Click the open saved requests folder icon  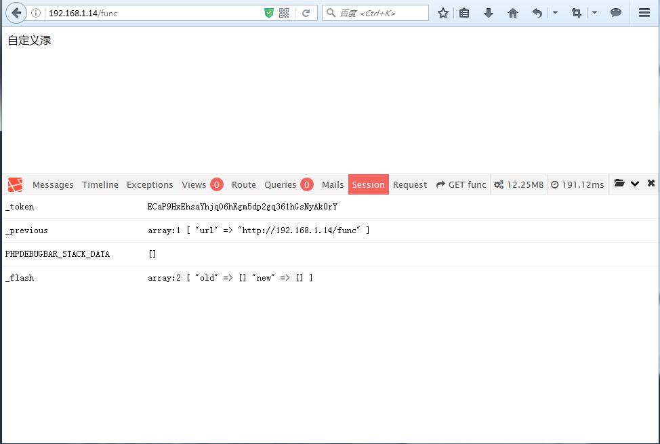coord(619,184)
